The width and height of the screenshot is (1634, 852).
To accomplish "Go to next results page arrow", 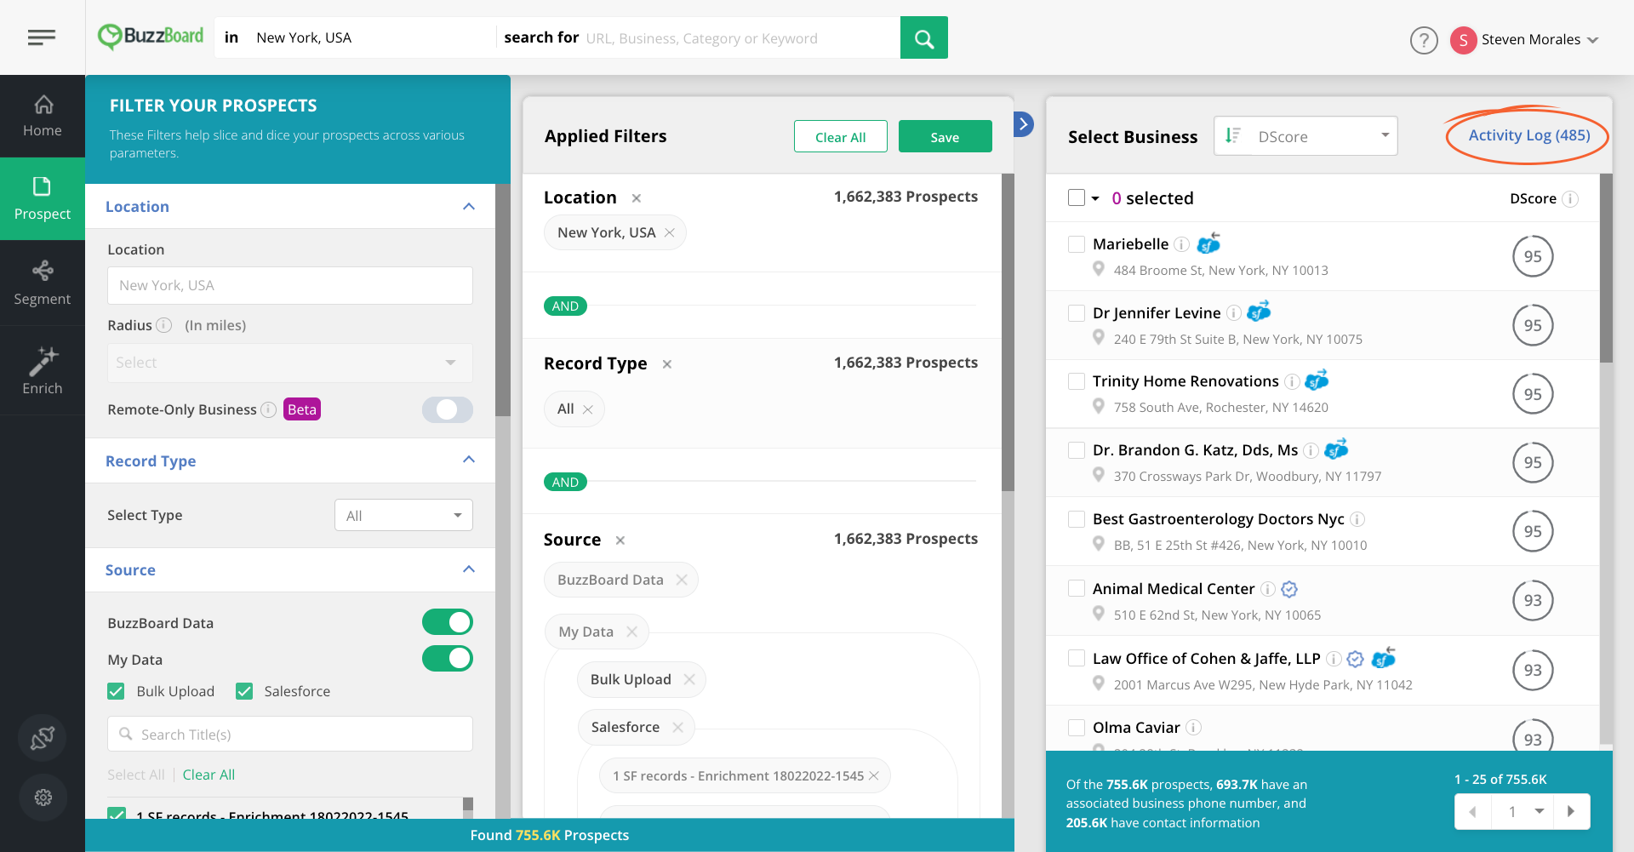I will (x=1571, y=811).
